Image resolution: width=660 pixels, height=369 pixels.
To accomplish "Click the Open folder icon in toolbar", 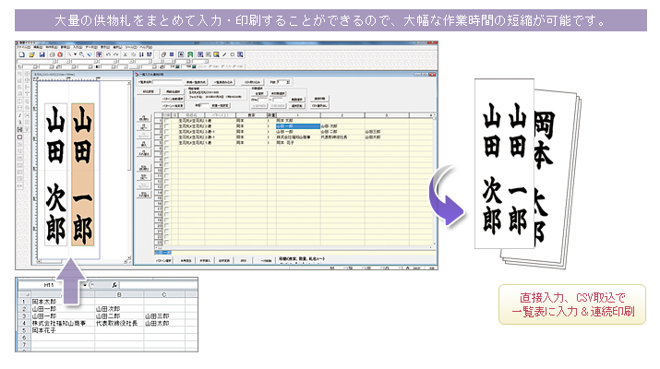I will coord(30,55).
